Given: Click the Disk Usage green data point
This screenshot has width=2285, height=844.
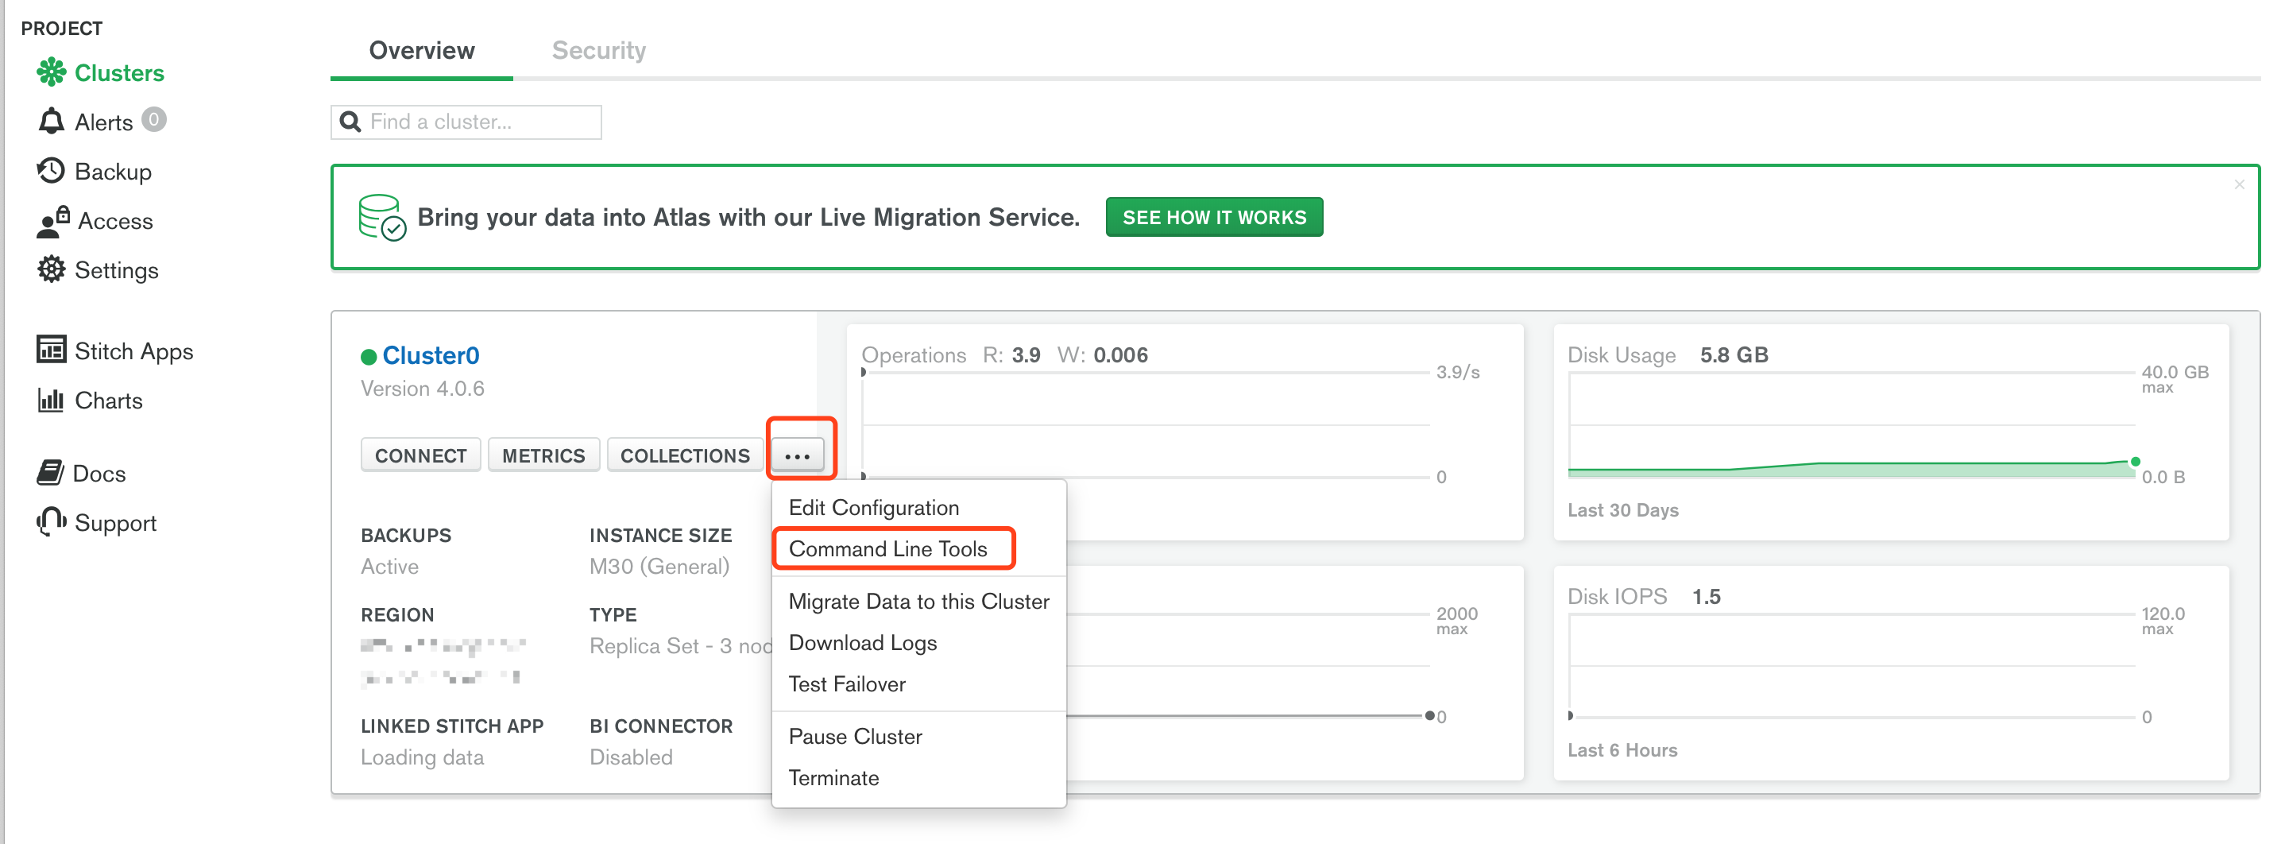Looking at the screenshot, I should point(2135,462).
